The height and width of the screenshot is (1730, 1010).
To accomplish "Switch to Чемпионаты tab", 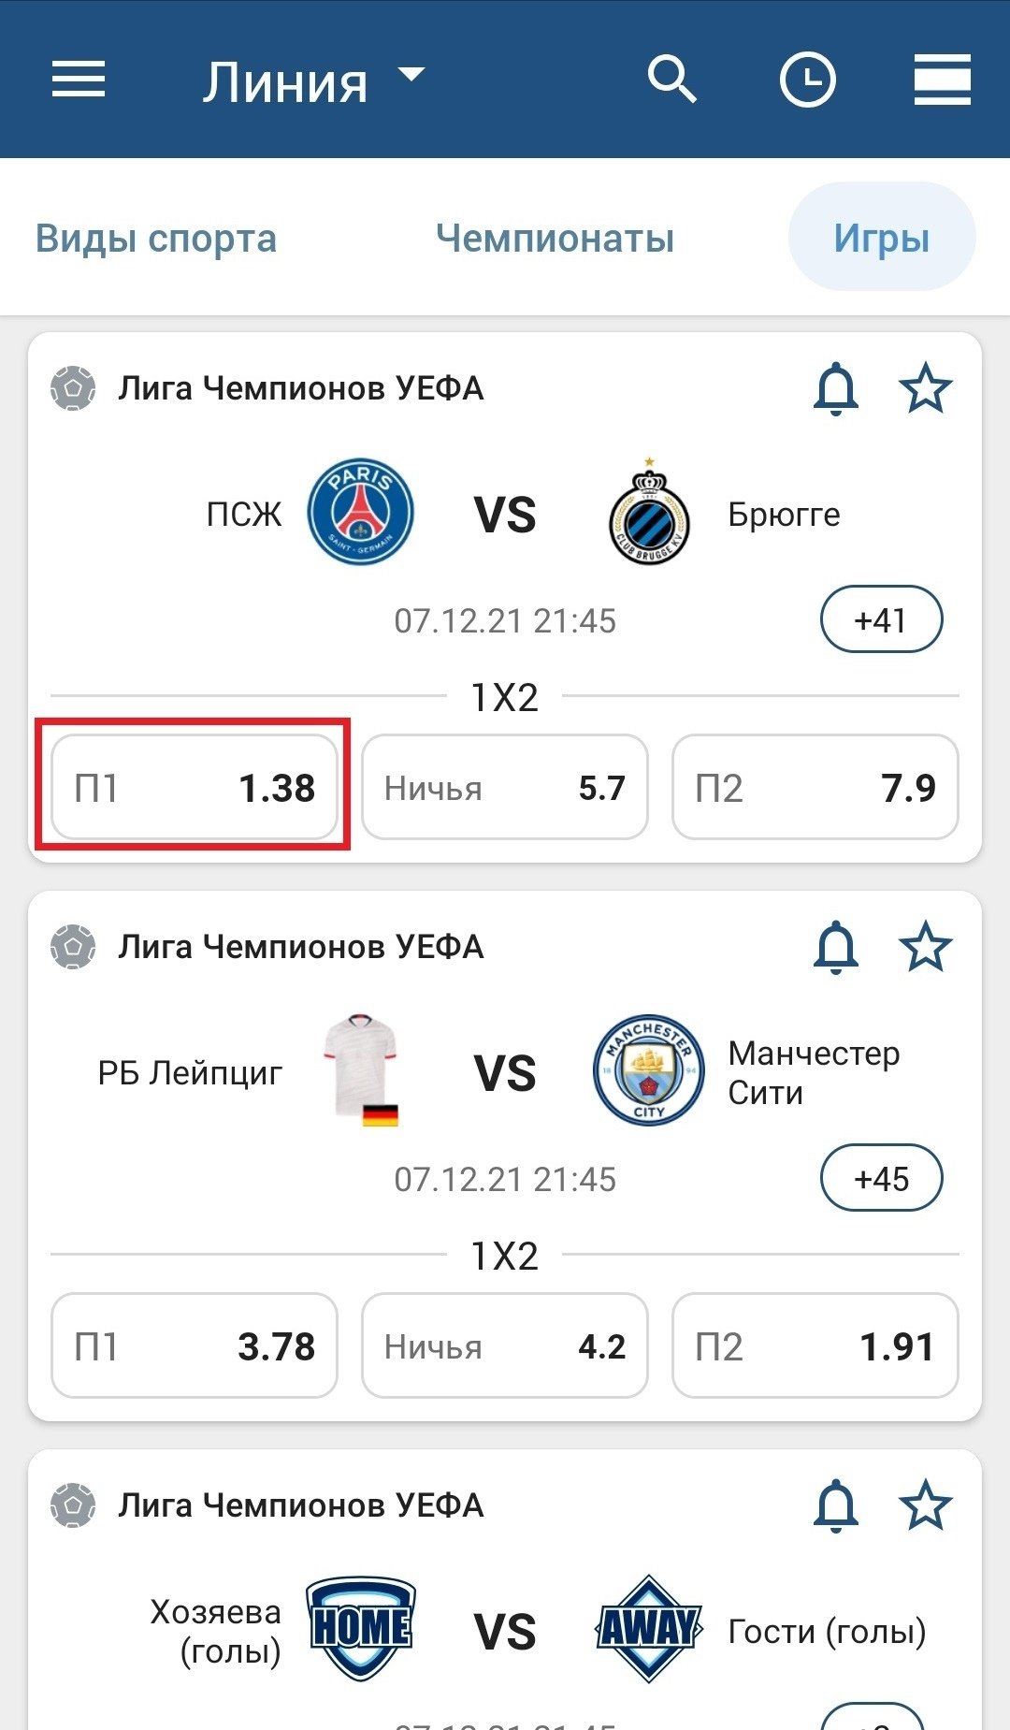I will click(x=555, y=238).
